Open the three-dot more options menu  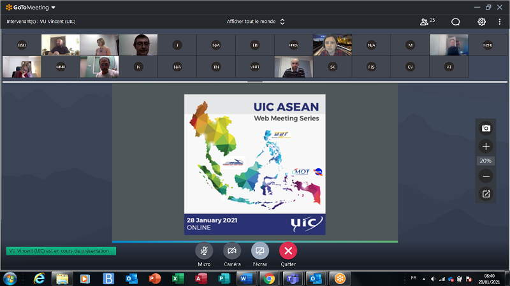point(500,22)
